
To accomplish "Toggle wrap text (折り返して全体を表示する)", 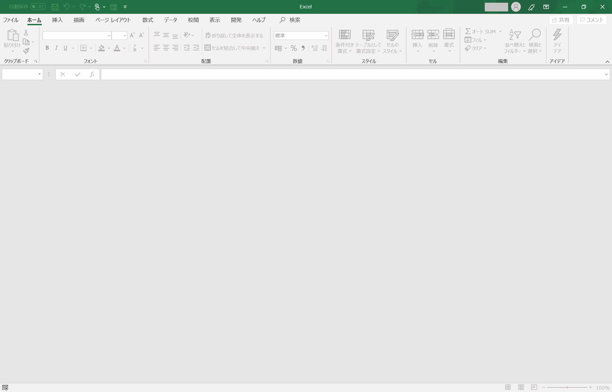I will [235, 35].
